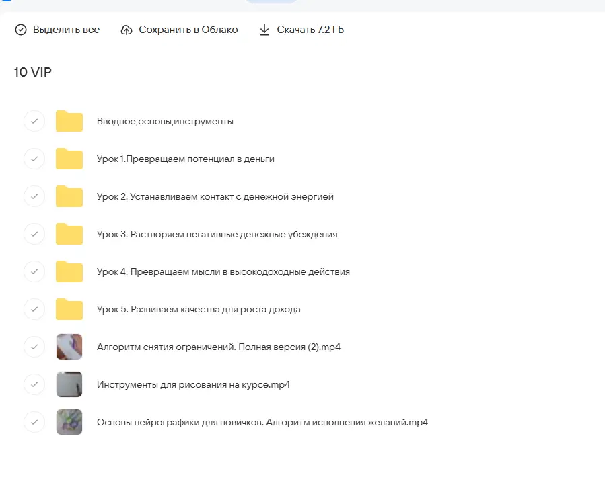Click Сохранить в Облако label
This screenshot has width=605, height=502.
(x=188, y=30)
